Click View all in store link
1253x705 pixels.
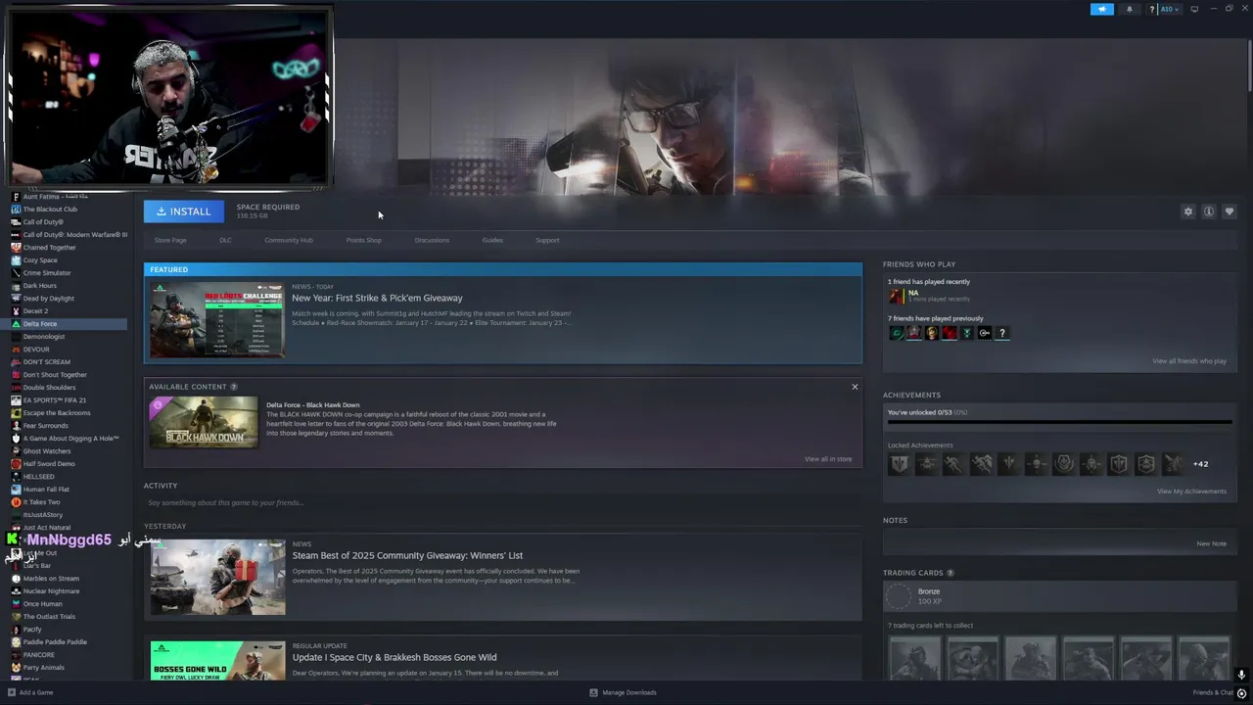click(828, 459)
